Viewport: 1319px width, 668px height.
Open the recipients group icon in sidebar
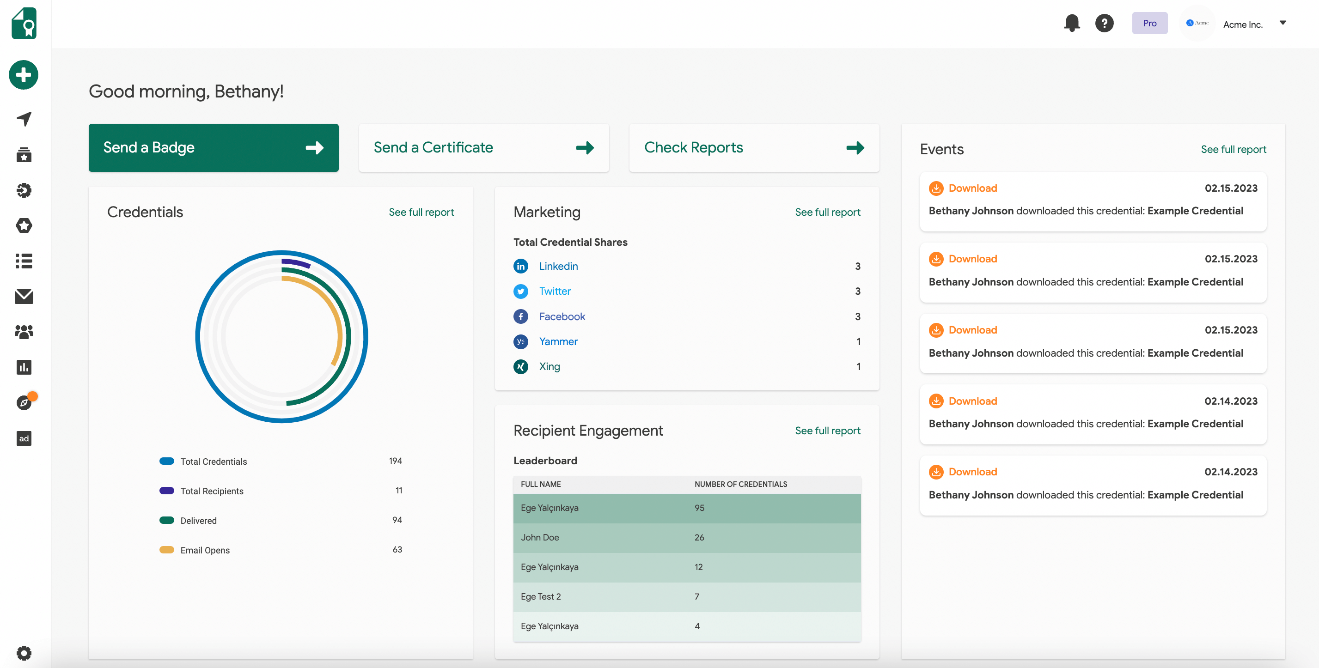[x=24, y=332]
